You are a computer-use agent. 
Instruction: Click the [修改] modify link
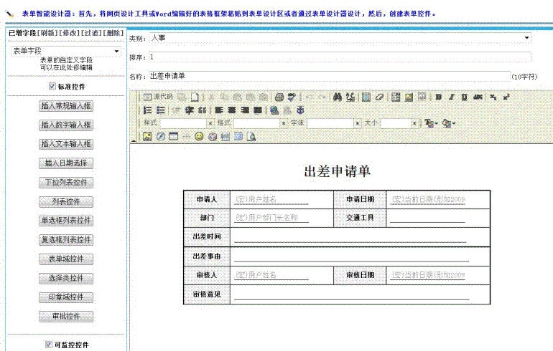pos(70,33)
